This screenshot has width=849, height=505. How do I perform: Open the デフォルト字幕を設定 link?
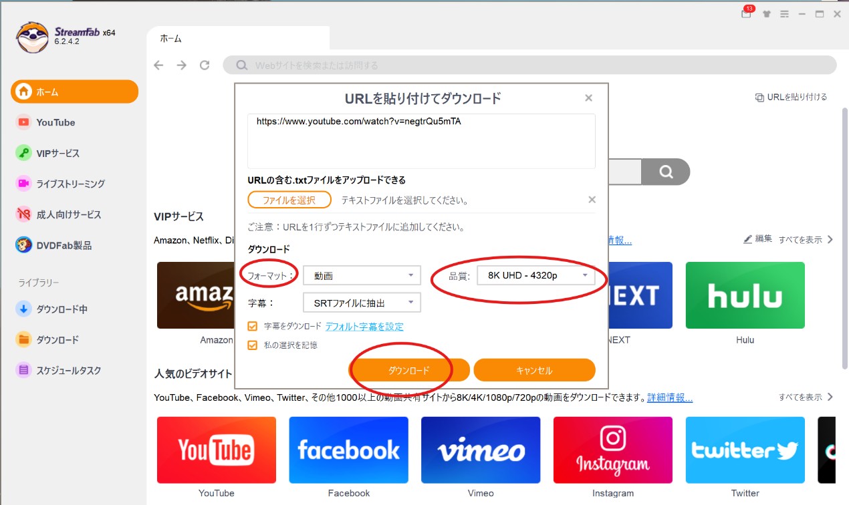tap(364, 327)
